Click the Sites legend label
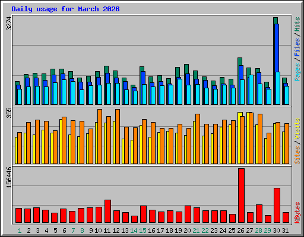The image size is (304, 237). [x=297, y=155]
